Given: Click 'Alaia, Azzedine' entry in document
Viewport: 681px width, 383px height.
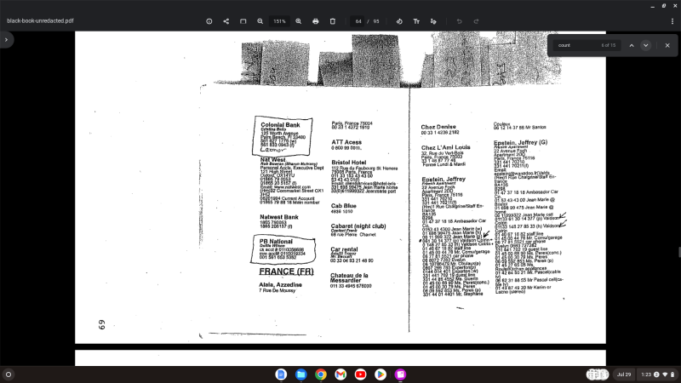Looking at the screenshot, I should 280,285.
